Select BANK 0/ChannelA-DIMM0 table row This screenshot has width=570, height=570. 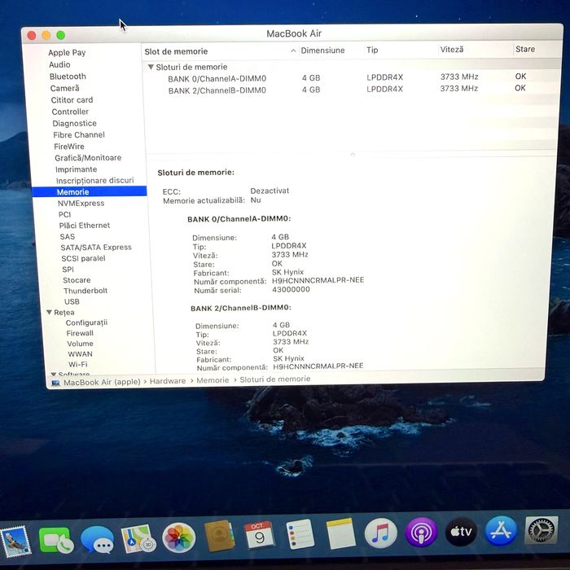tap(350, 78)
